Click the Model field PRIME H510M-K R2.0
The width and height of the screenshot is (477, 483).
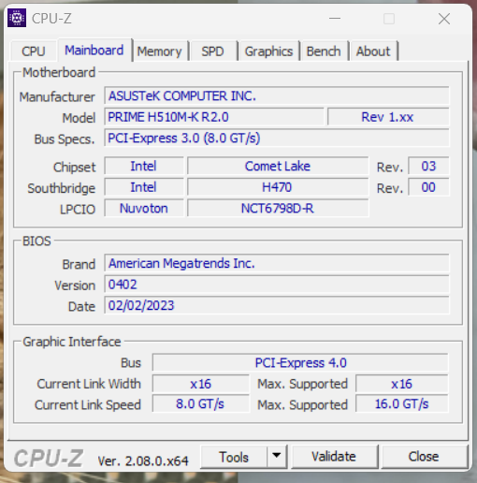[214, 117]
